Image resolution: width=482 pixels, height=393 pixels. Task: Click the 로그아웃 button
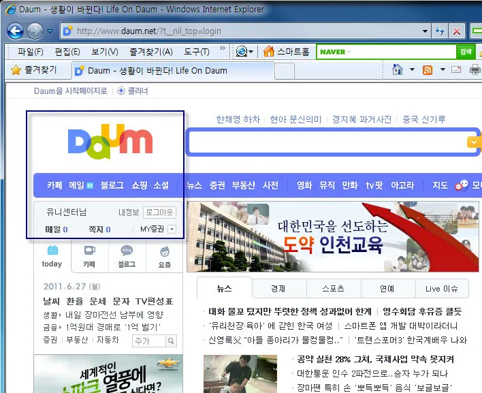tap(159, 213)
